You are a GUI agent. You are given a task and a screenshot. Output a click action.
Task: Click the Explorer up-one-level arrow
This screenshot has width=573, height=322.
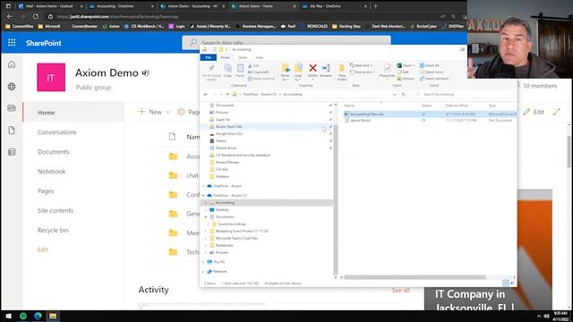tap(227, 94)
